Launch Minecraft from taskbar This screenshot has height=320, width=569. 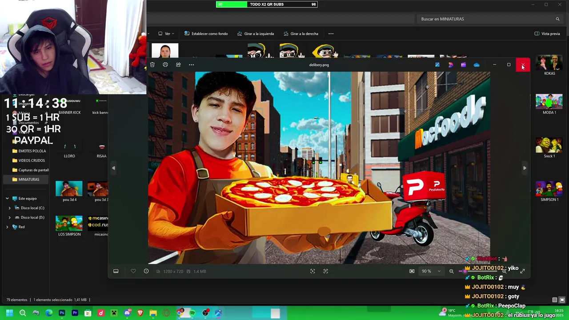(x=114, y=313)
